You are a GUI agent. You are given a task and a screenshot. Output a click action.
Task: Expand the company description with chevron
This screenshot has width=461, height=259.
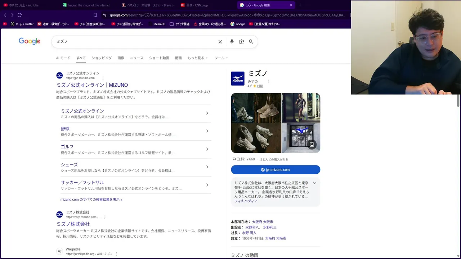[314, 183]
